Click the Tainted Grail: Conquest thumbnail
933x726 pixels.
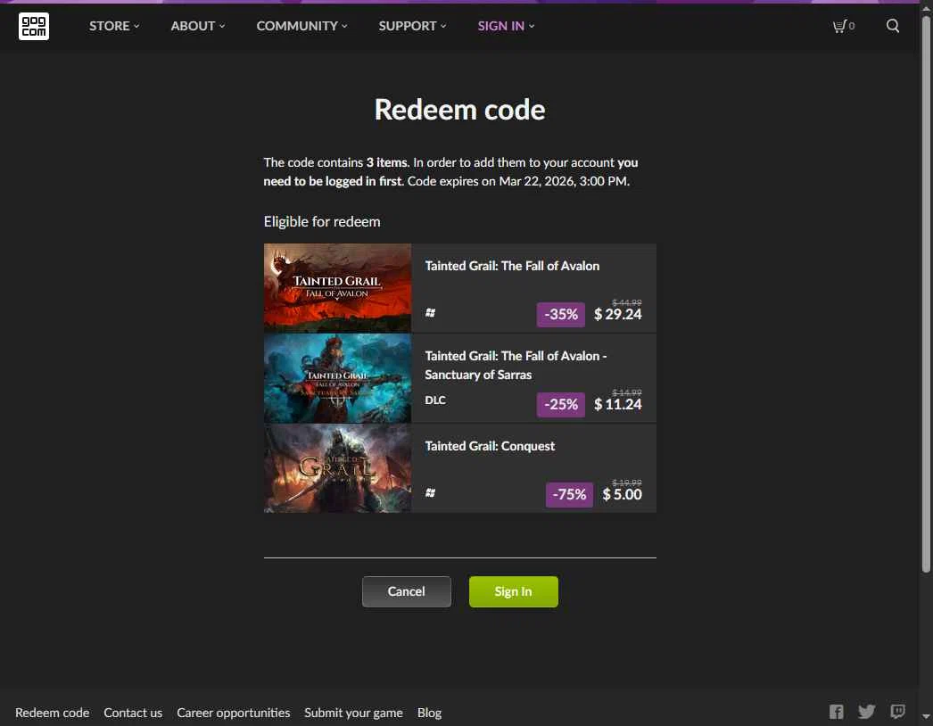point(337,468)
